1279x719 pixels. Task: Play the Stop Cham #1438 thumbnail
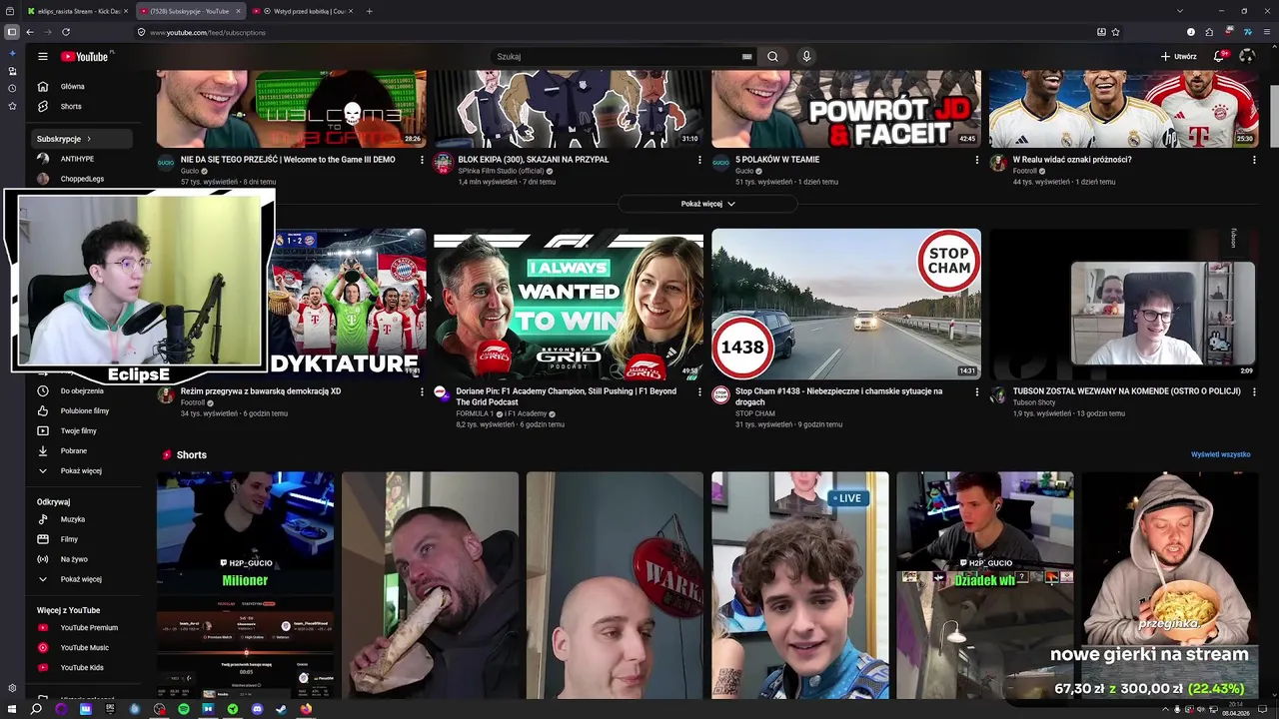pos(846,305)
